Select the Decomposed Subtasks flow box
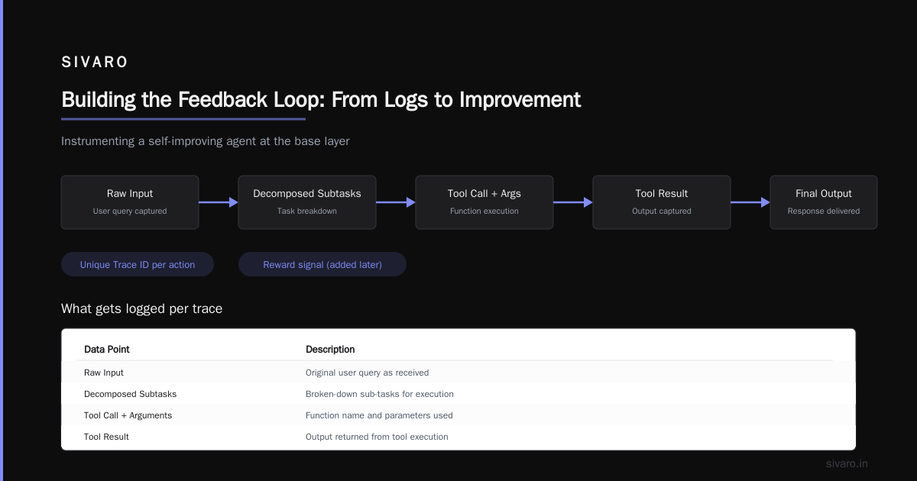 [307, 202]
